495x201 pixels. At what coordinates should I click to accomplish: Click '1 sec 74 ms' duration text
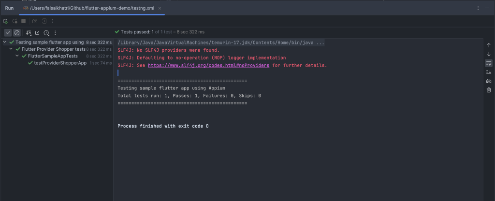click(101, 63)
